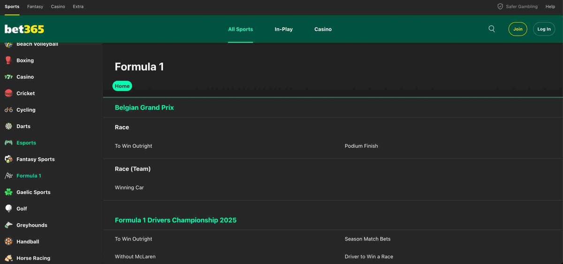563x264 pixels.
Task: Select Horse Racing in the sidebar
Action: [33, 258]
